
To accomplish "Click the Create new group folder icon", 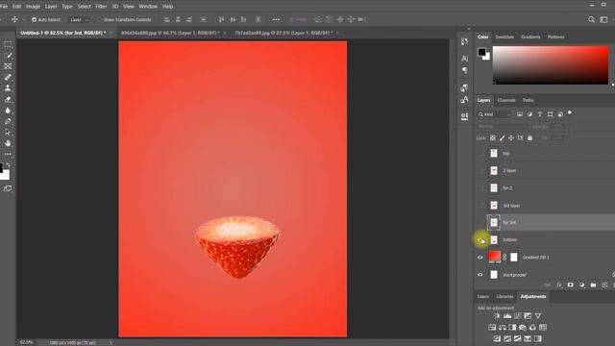I will point(593,285).
